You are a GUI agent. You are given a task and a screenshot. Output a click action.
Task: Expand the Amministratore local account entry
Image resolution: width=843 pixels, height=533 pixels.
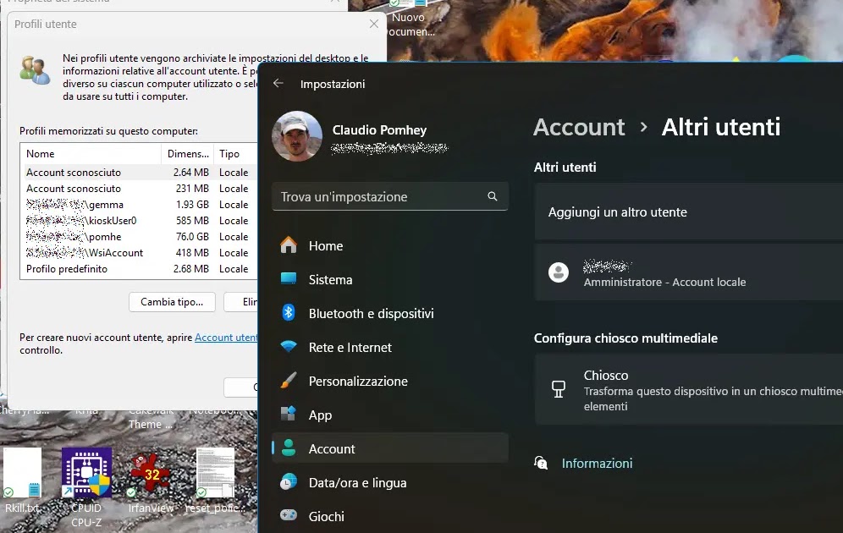click(x=687, y=272)
